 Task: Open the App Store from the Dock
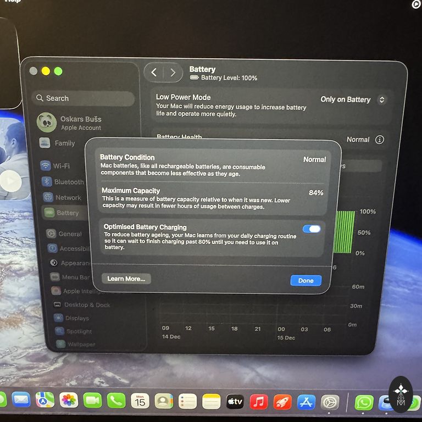(306, 402)
